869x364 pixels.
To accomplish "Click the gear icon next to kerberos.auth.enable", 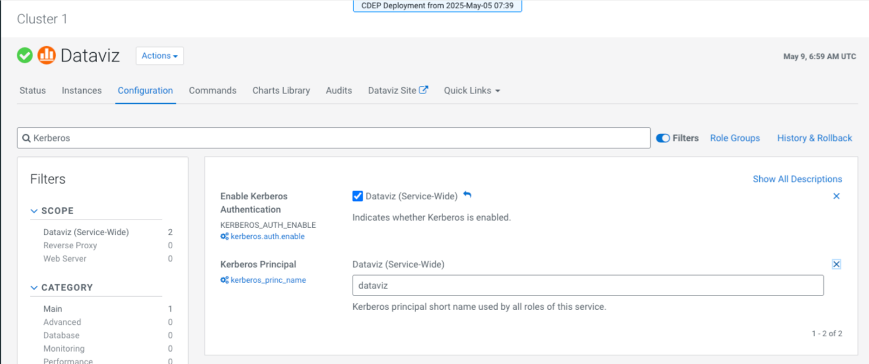I will point(224,236).
